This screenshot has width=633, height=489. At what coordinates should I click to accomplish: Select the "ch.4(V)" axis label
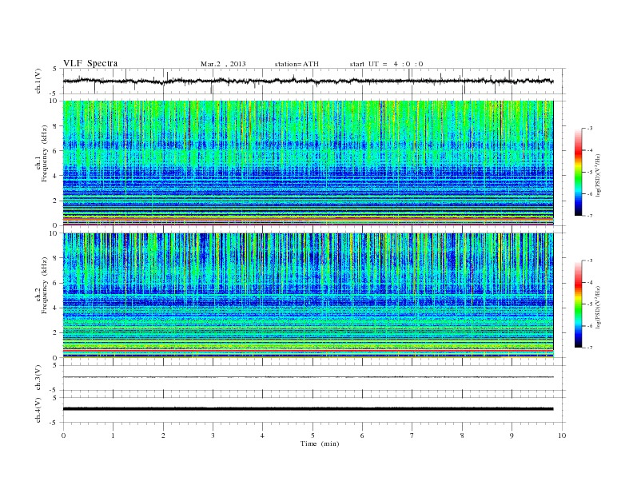tap(38, 410)
